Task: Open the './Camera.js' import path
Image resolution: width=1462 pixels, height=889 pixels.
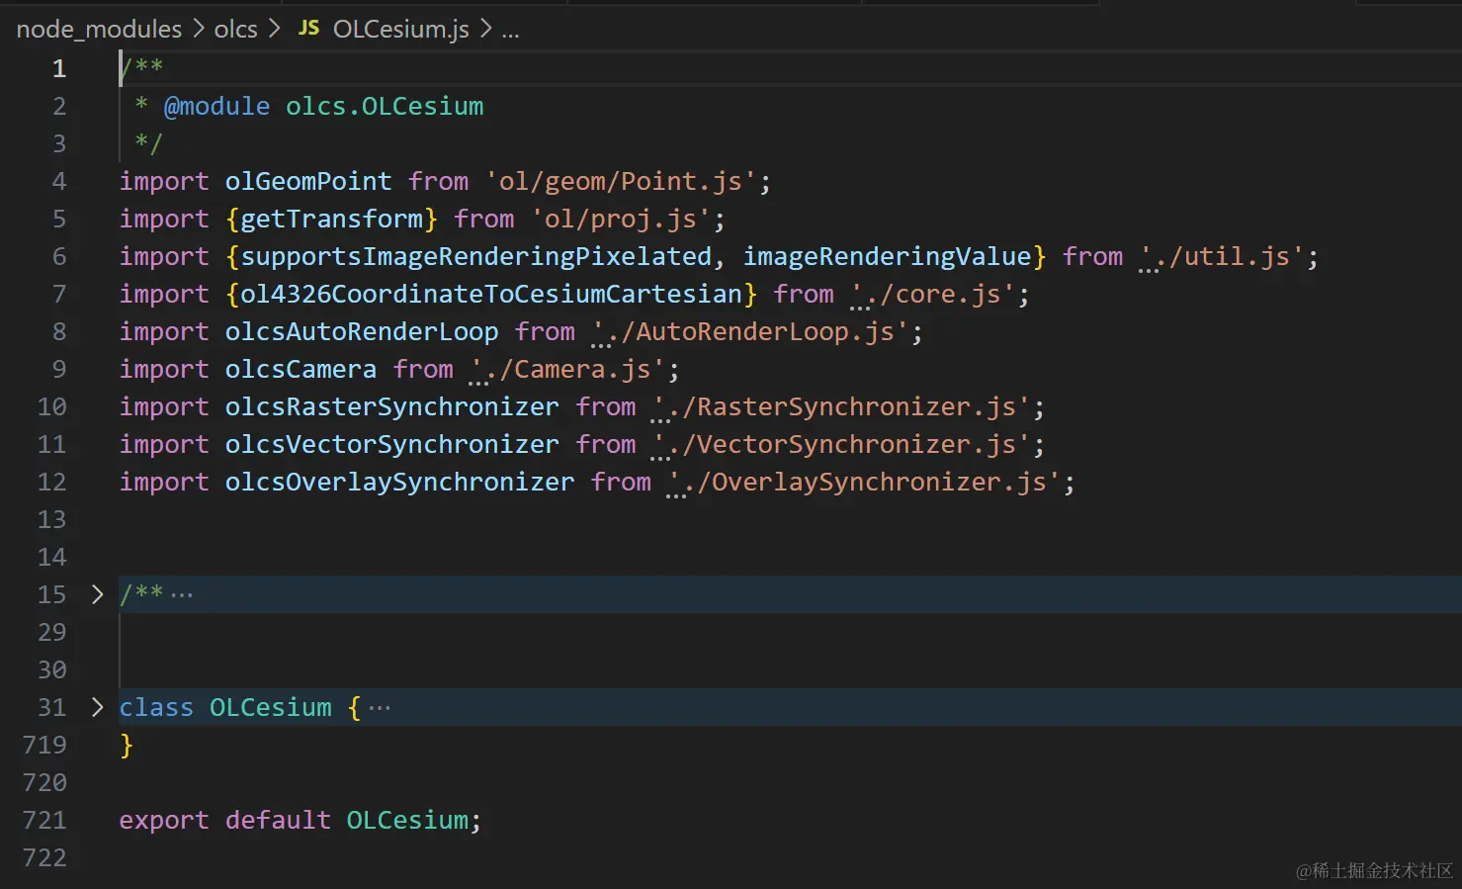Action: (567, 370)
